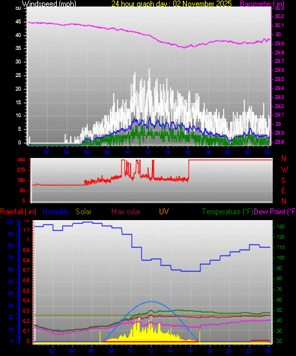Click the 'Barometer (.in)' label

click(x=262, y=3)
